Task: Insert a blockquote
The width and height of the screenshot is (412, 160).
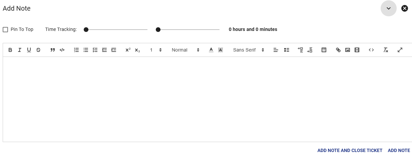Action: 53,50
